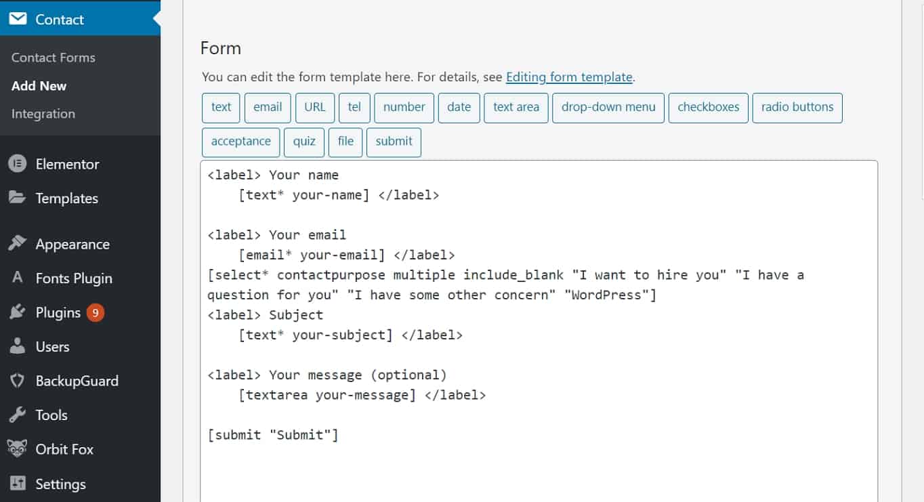The width and height of the screenshot is (924, 502).
Task: Click inside the form template editor
Action: tap(539, 331)
